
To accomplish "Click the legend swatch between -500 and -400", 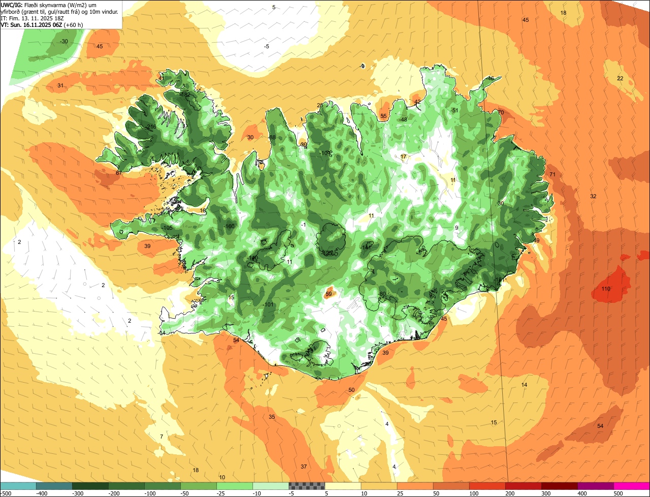I will pos(18,486).
